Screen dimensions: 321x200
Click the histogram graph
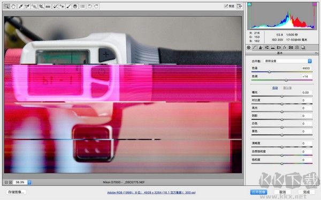tap(282, 16)
